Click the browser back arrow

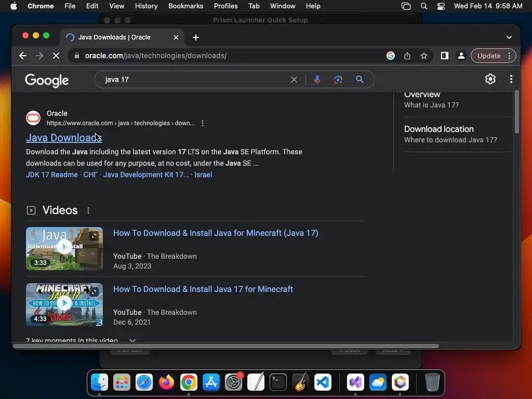click(23, 56)
